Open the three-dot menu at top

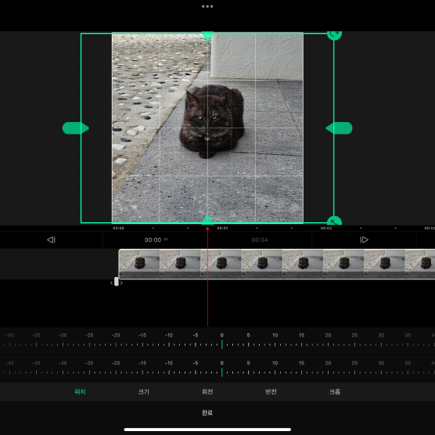[207, 6]
